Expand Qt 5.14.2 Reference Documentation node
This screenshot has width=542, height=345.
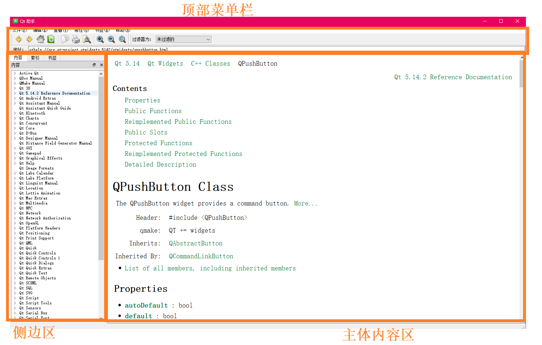(15, 93)
